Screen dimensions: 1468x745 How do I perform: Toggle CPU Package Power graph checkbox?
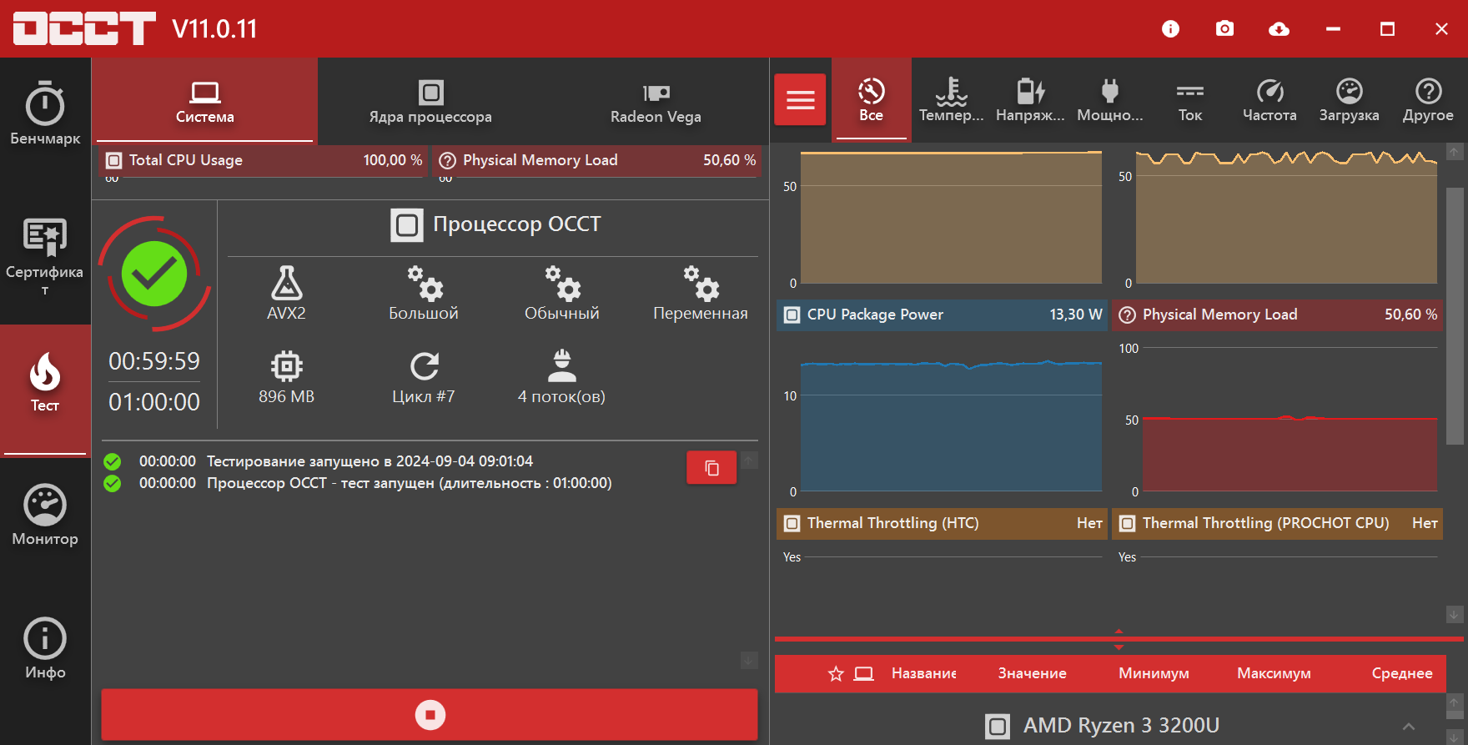click(x=792, y=315)
